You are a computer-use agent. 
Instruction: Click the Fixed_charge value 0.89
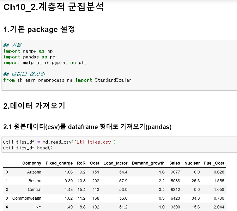coord(69,181)
